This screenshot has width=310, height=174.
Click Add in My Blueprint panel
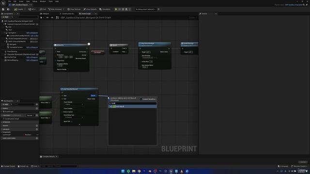click(5, 104)
